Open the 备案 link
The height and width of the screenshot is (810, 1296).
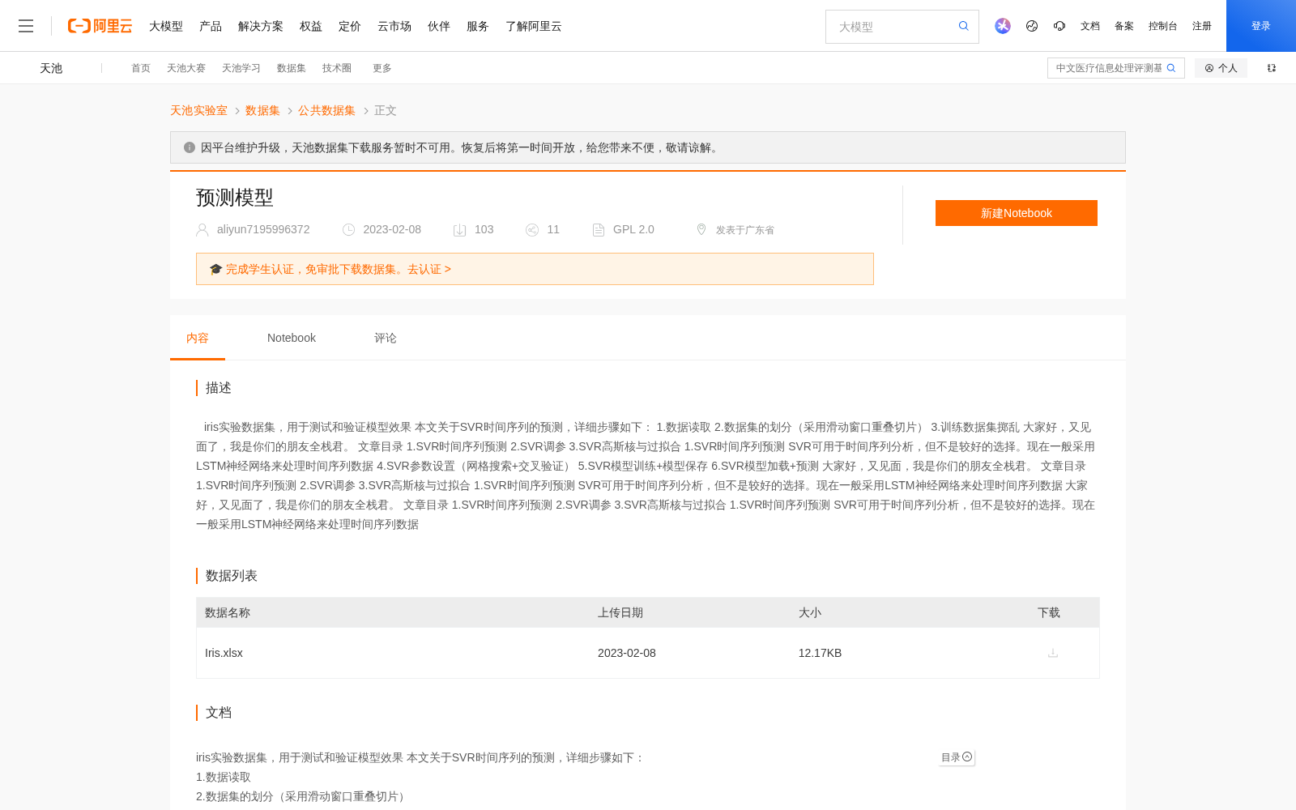click(1124, 26)
